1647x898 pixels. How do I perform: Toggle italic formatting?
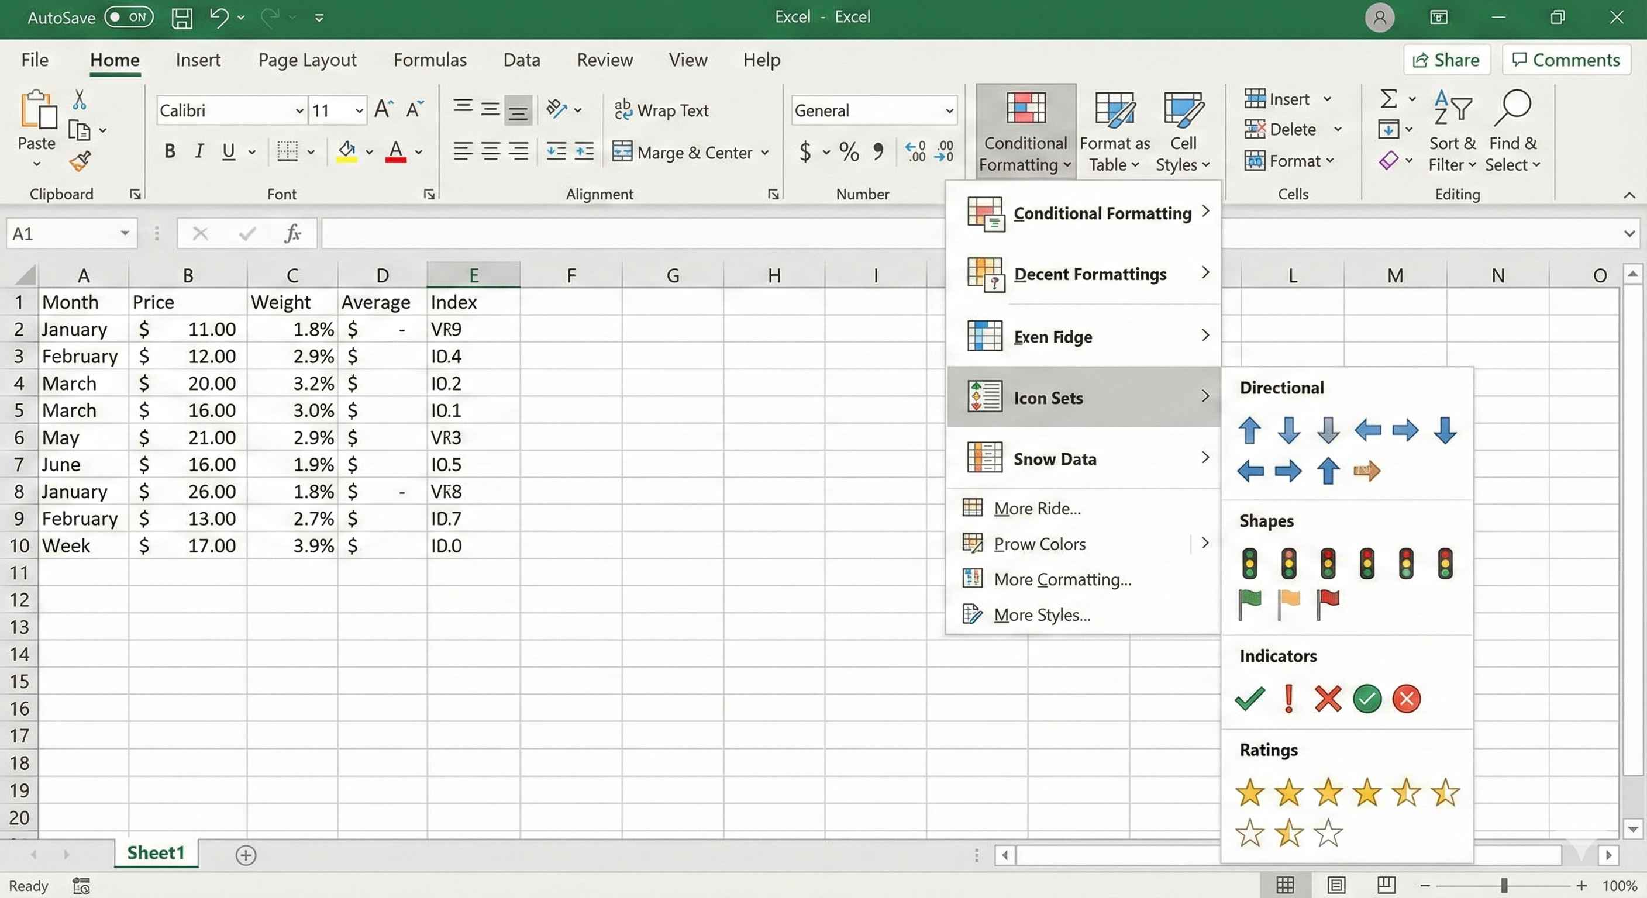pos(199,151)
